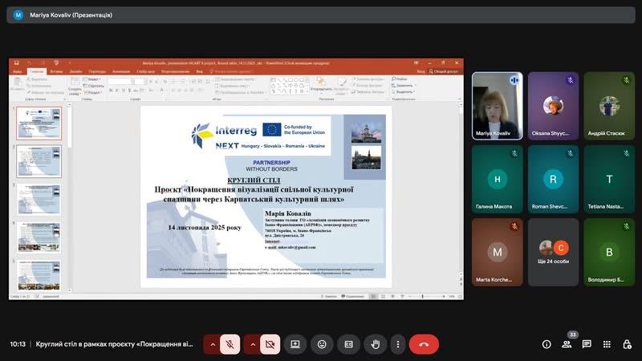Click the Вход sign-in link
This screenshot has height=361, width=642.
(x=421, y=71)
